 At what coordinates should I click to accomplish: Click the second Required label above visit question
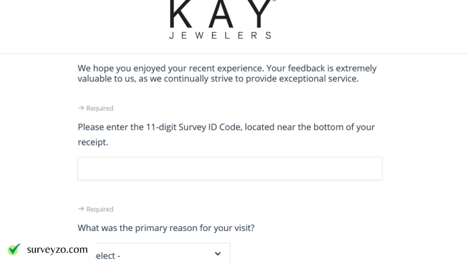[100, 209]
